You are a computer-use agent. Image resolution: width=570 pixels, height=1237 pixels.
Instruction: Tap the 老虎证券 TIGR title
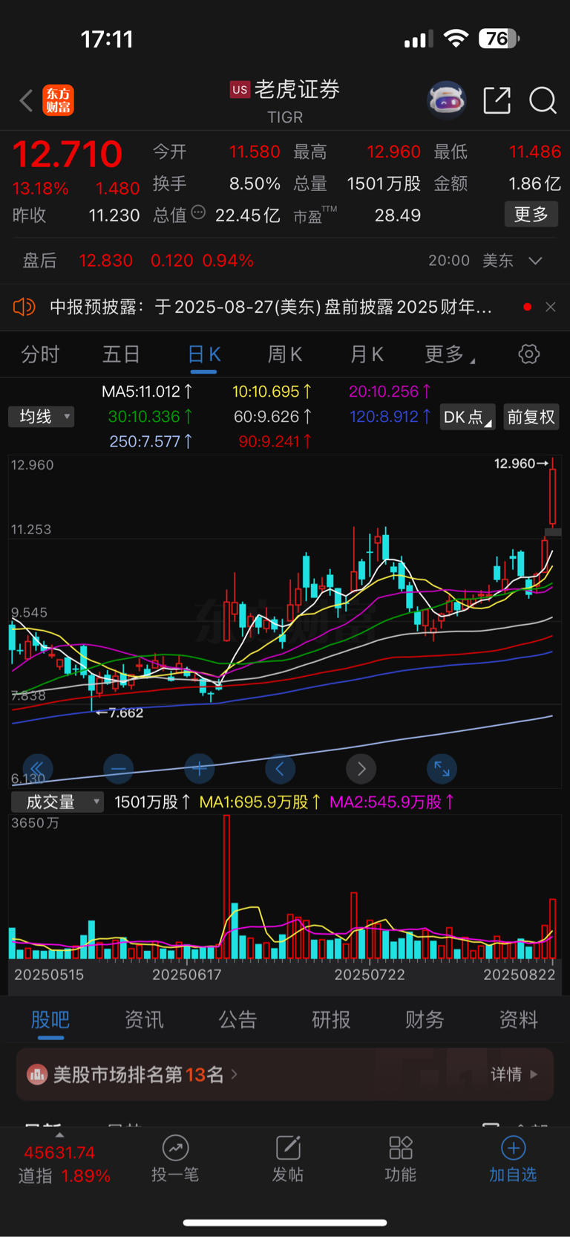pos(285,101)
